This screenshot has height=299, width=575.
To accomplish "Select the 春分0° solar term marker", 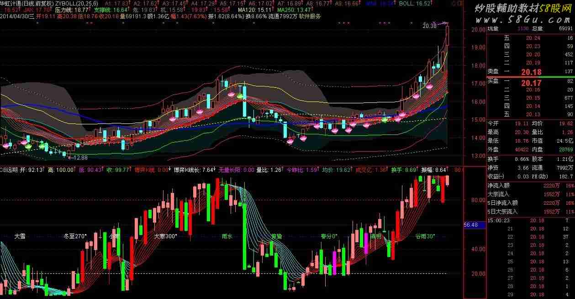I will point(329,236).
